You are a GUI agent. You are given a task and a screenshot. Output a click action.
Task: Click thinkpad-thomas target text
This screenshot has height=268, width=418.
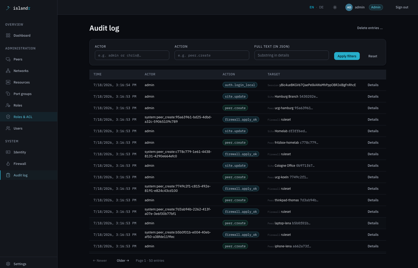(287, 200)
